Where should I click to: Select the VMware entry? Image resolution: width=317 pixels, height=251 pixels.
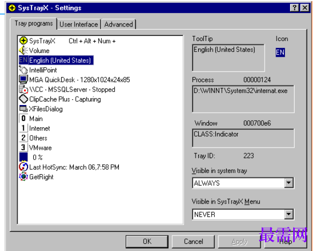pos(40,148)
